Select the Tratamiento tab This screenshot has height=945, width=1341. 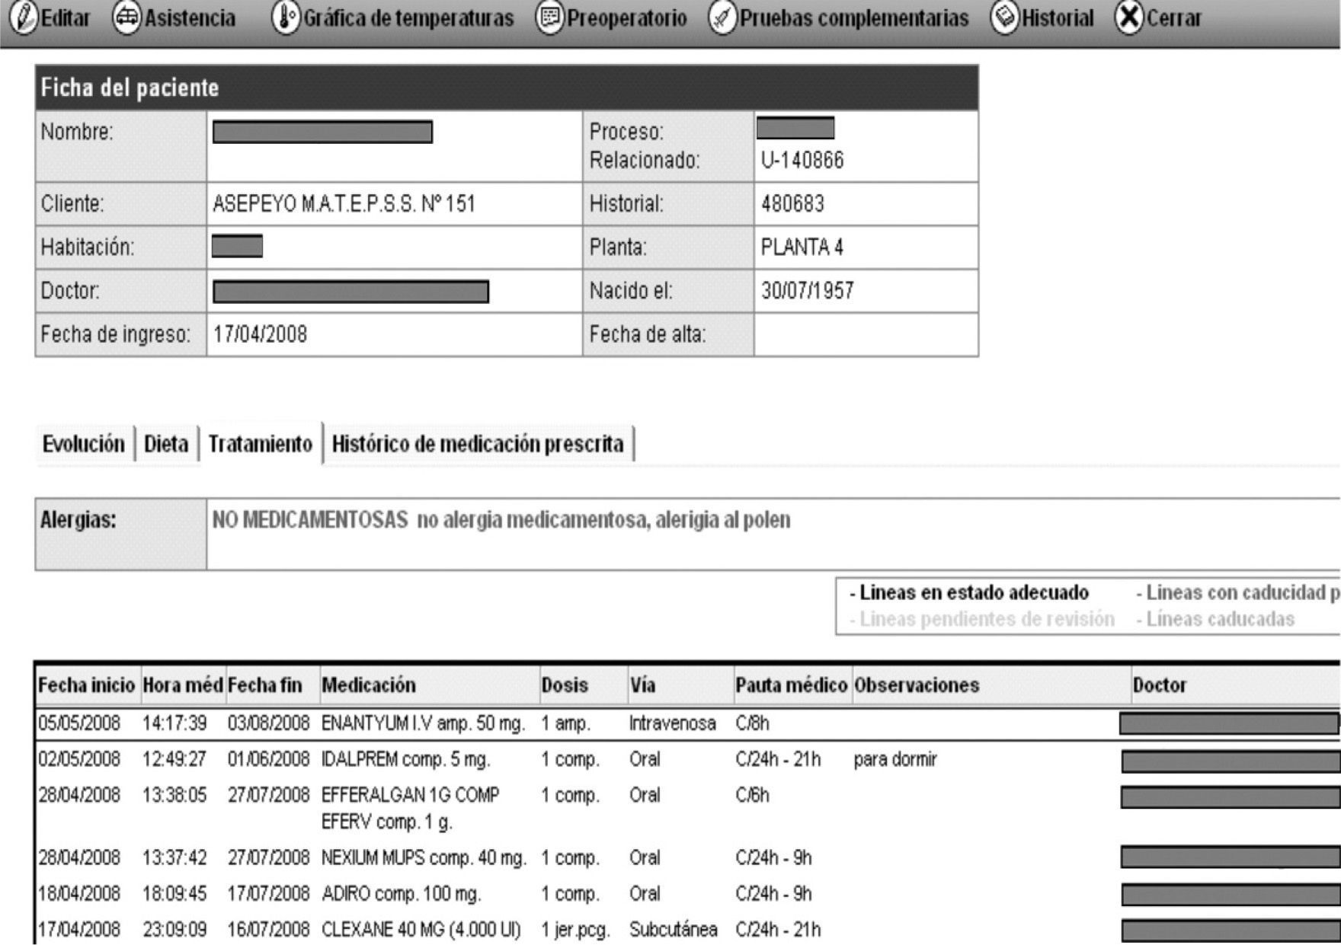pyautogui.click(x=260, y=444)
